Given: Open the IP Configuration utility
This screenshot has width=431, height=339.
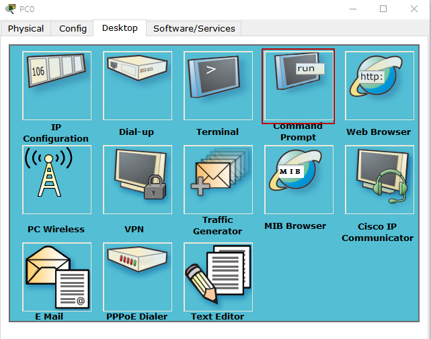Looking at the screenshot, I should tap(56, 86).
